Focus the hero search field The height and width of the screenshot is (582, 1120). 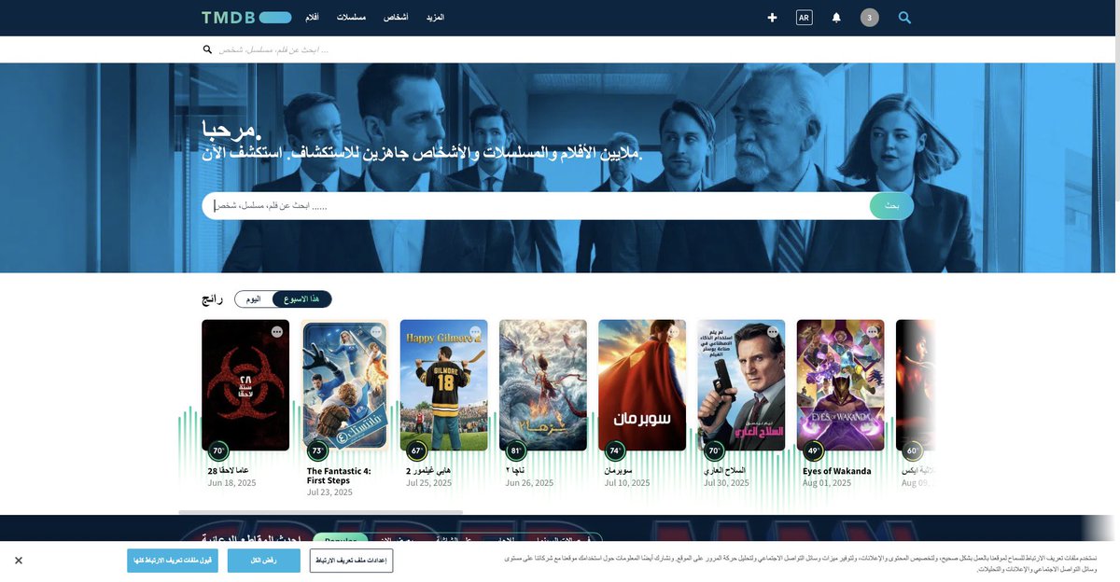[x=537, y=206]
